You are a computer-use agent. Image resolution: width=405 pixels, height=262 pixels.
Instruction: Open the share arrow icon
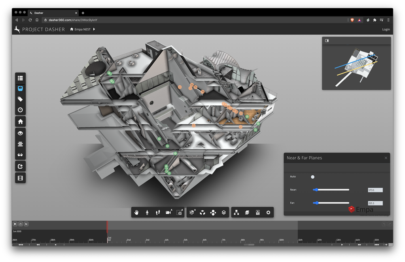20,166
